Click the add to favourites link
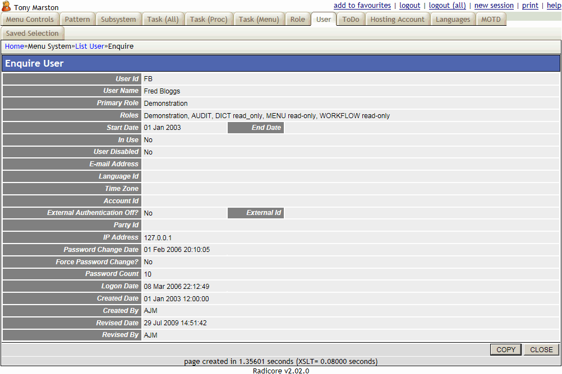The image size is (562, 374). click(362, 5)
